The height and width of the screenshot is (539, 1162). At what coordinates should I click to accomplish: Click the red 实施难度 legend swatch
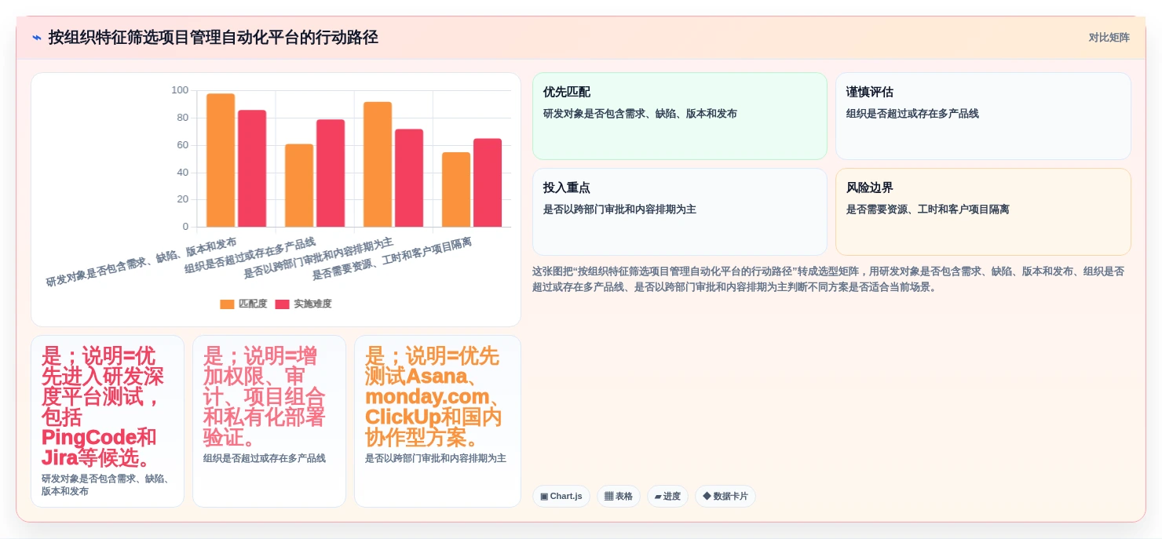coord(282,304)
